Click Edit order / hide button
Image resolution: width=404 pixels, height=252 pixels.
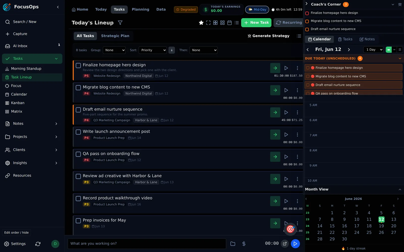(16, 233)
